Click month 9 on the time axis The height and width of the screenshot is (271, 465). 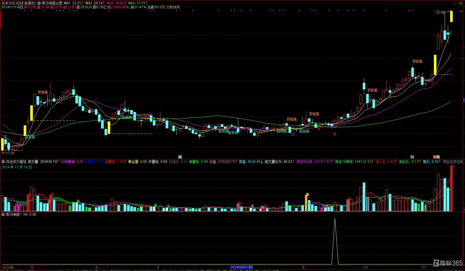[x=303, y=268]
